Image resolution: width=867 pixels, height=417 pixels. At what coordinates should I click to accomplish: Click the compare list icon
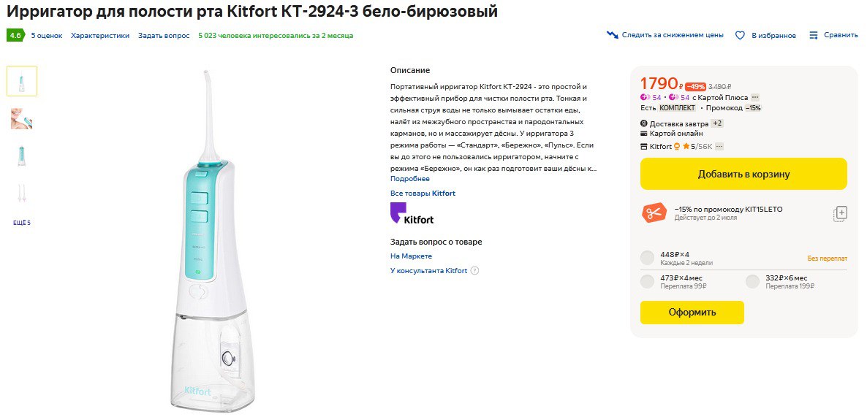[x=814, y=35]
